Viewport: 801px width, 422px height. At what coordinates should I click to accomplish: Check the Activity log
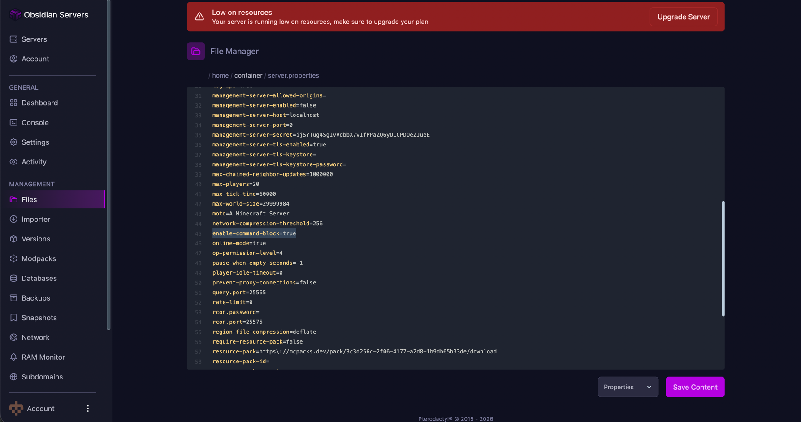click(x=34, y=162)
